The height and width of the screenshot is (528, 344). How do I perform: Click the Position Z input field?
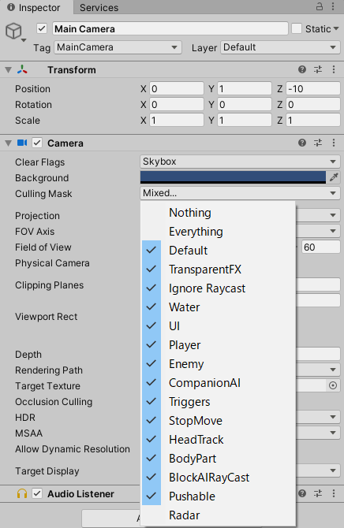click(x=312, y=89)
